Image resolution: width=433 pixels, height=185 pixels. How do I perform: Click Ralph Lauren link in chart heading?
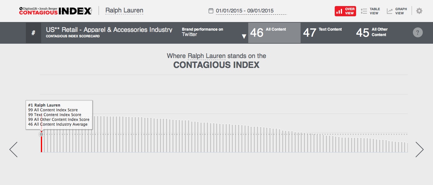point(206,56)
